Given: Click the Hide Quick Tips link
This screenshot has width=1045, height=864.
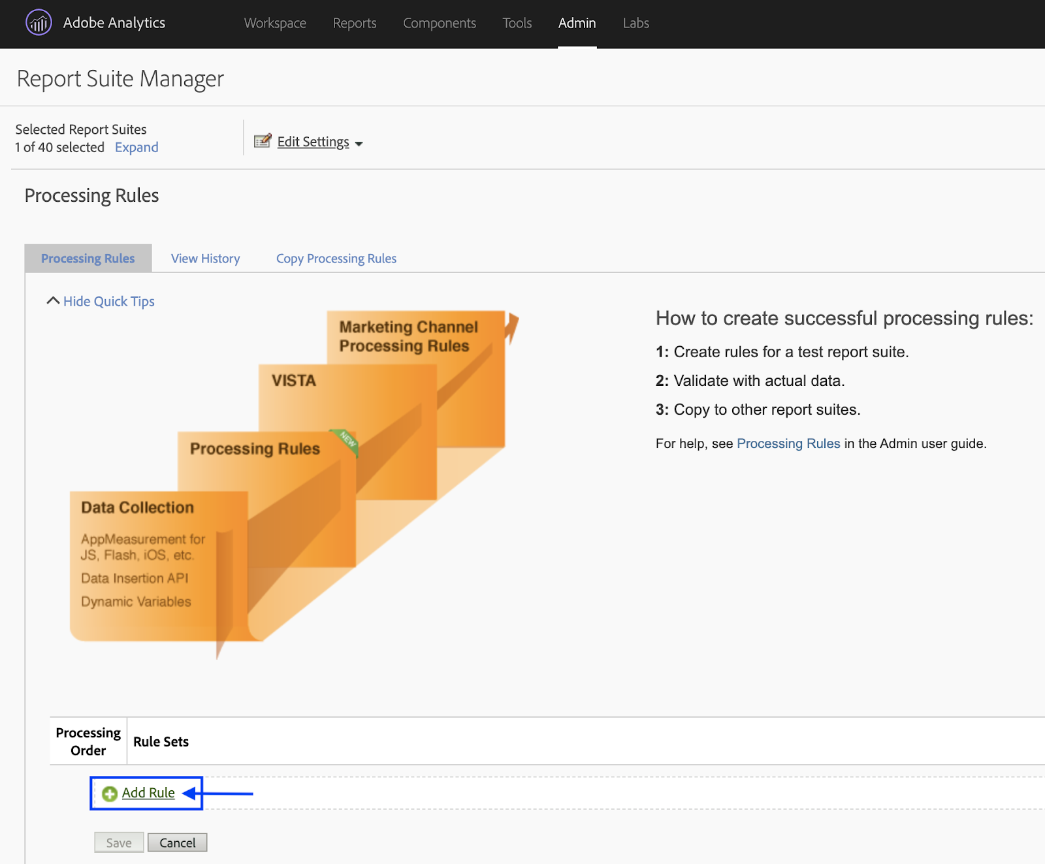Looking at the screenshot, I should tap(109, 301).
